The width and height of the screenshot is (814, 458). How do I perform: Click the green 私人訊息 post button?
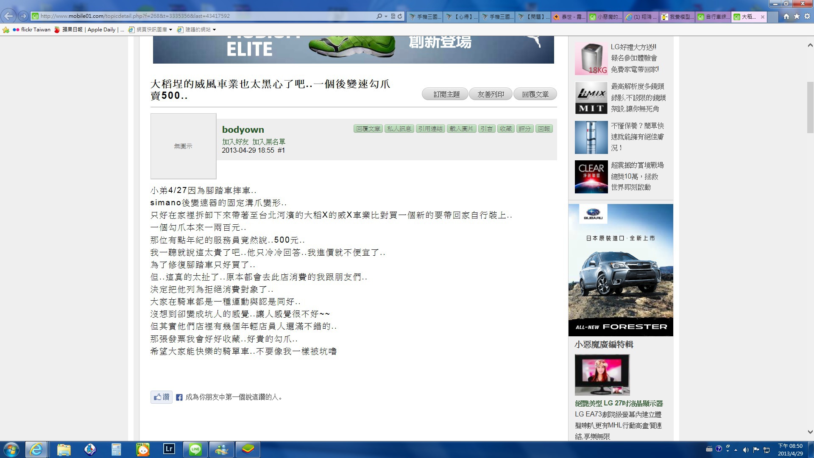pos(399,128)
